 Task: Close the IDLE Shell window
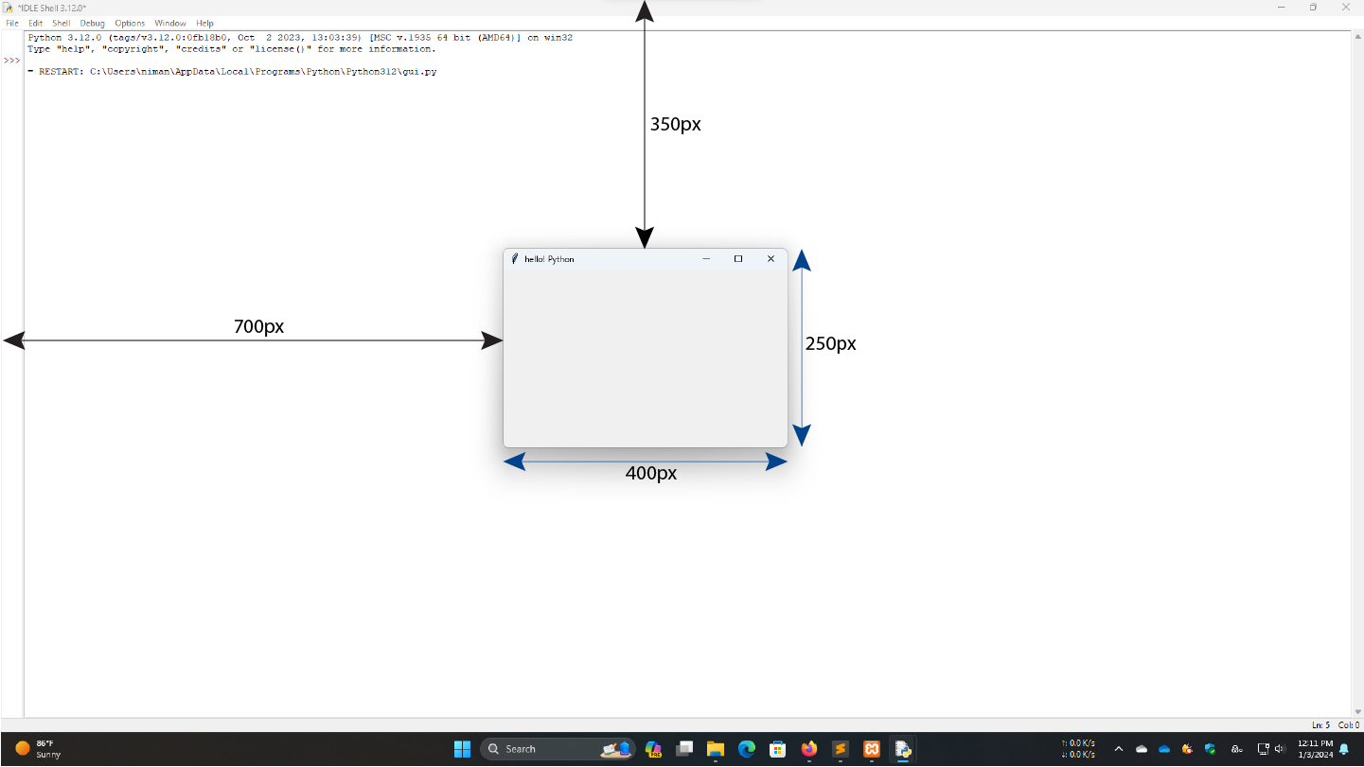click(x=1345, y=8)
